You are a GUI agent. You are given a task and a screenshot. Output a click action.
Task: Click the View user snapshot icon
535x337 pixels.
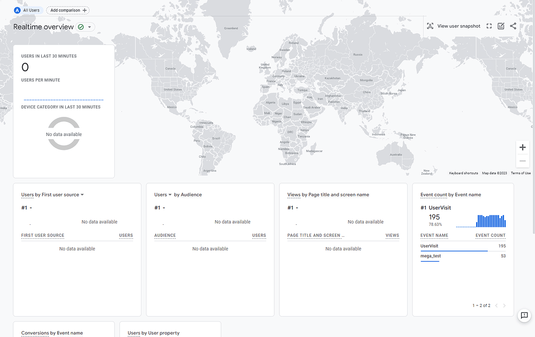tap(431, 26)
